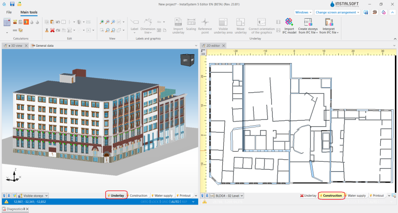This screenshot has width=398, height=213.
Task: Click the zoom to all magnifier icon
Action: (113, 22)
